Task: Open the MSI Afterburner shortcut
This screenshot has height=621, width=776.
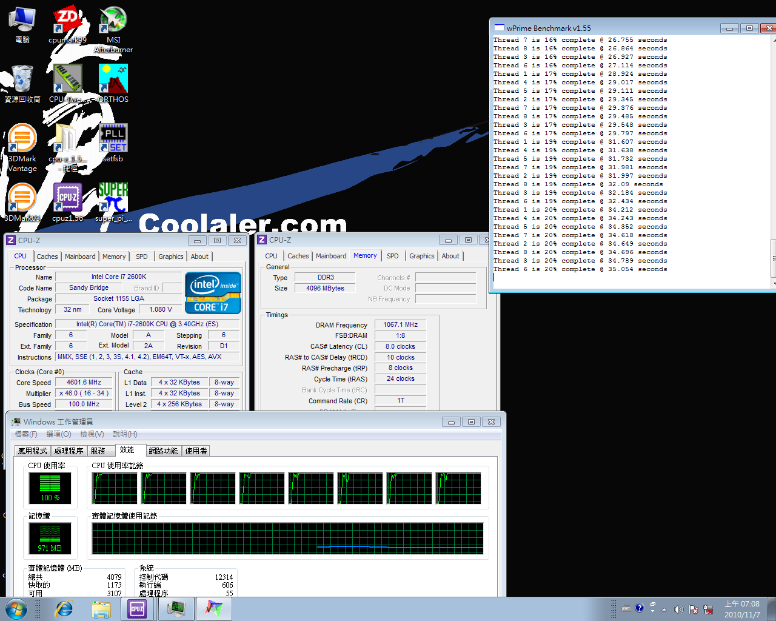Action: (x=113, y=30)
